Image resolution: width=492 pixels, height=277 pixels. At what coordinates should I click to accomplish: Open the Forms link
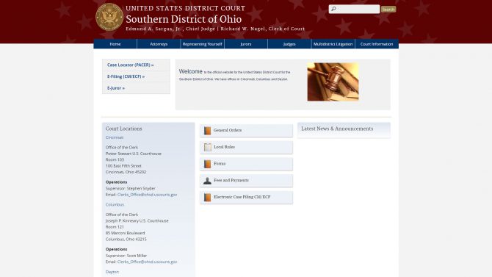[246, 164]
